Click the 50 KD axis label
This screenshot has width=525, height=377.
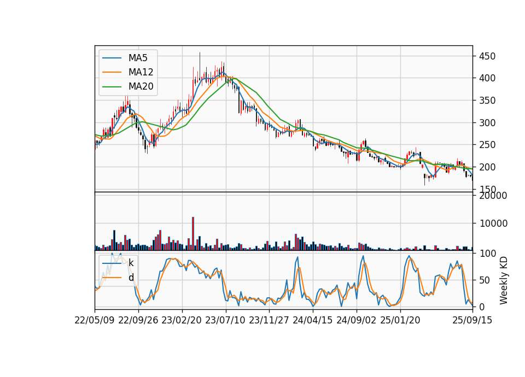tap(485, 280)
